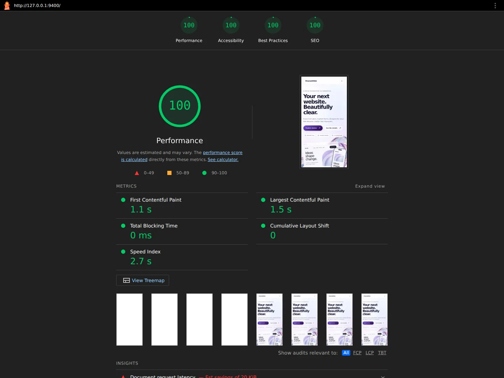The height and width of the screenshot is (378, 504).
Task: Click the Lighthouse logo icon
Action: pyautogui.click(x=7, y=6)
